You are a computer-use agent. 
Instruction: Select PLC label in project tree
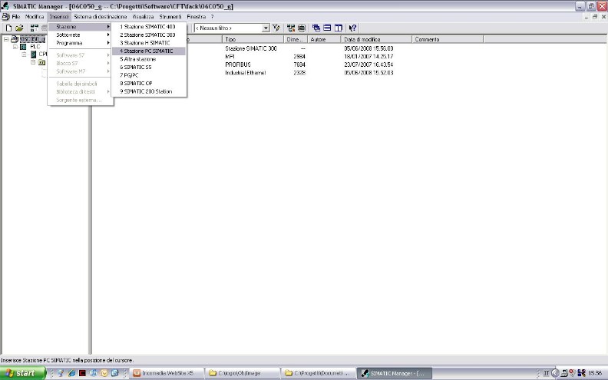[35, 47]
